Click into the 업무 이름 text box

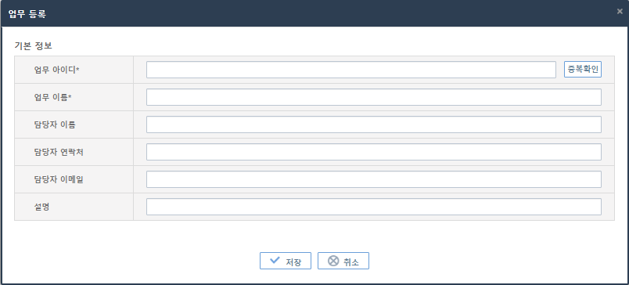[x=374, y=97]
